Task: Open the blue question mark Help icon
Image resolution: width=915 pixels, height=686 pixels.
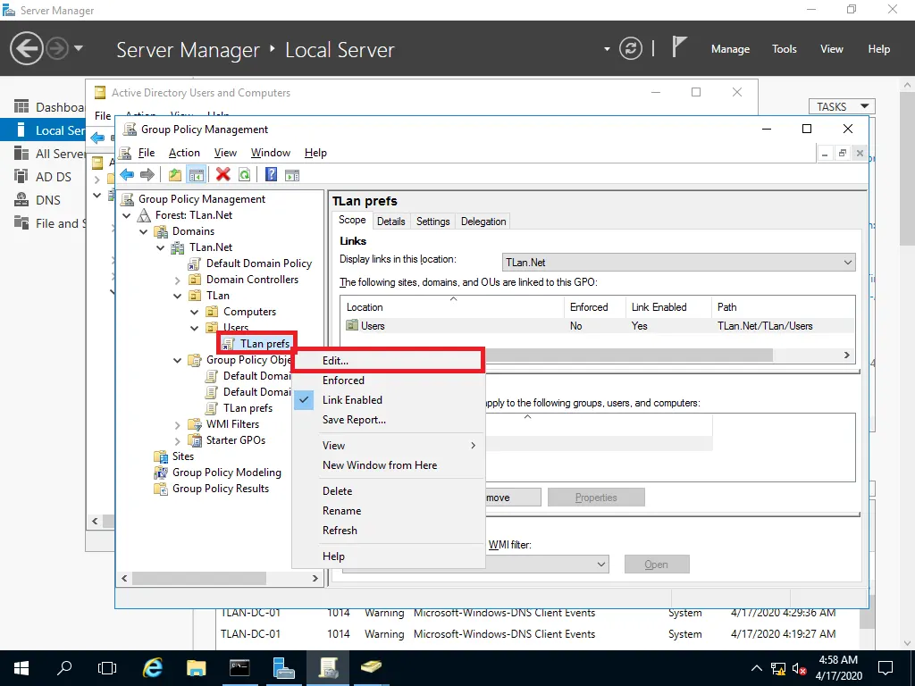Action: tap(271, 174)
